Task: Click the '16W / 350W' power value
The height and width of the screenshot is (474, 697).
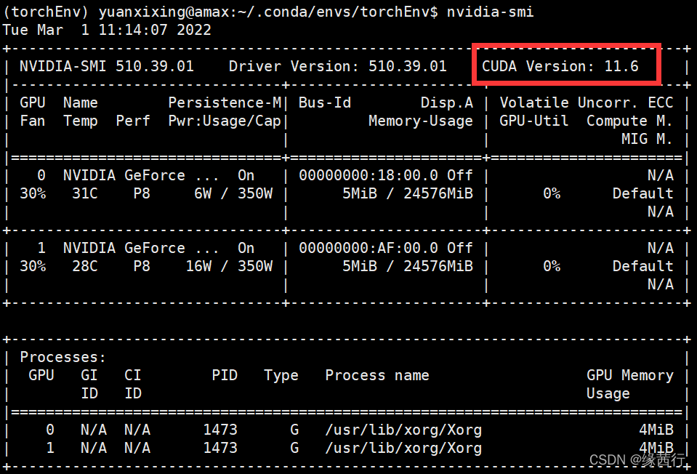Action: (x=229, y=266)
